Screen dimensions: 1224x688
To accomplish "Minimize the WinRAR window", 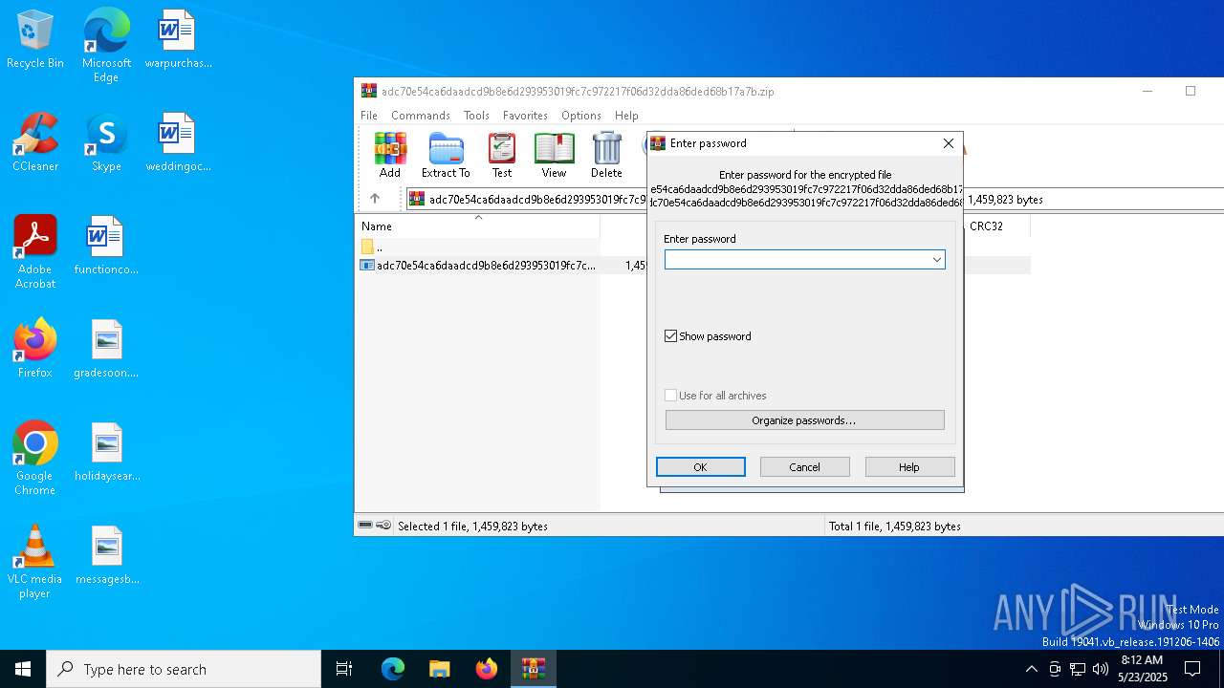I will pyautogui.click(x=1147, y=92).
